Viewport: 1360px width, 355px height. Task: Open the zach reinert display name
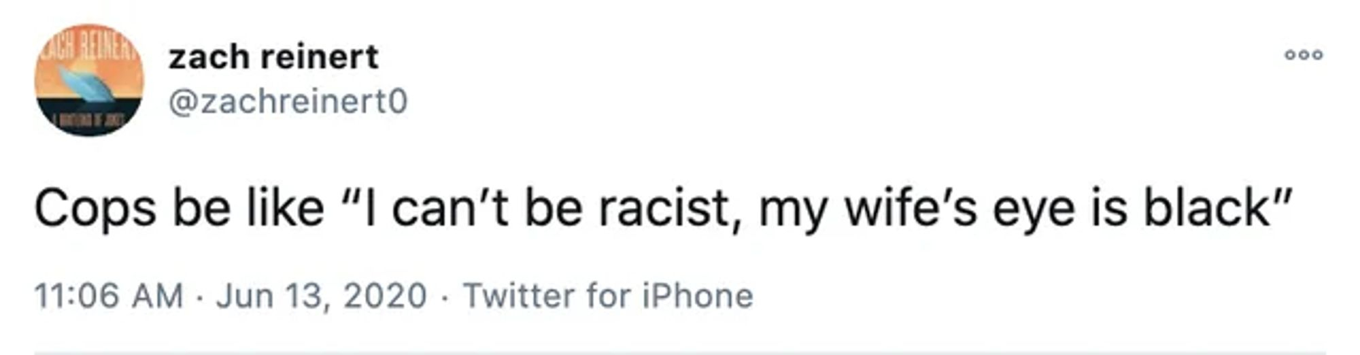(x=273, y=56)
